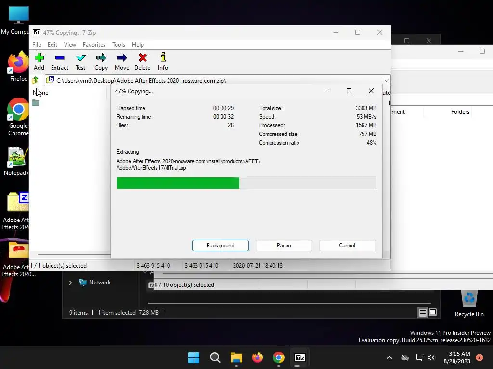
Task: Cancel the copying operation
Action: pos(347,246)
